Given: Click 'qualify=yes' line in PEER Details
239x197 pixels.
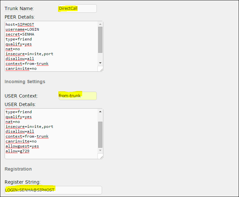Looking at the screenshot, I should pyautogui.click(x=19, y=44).
